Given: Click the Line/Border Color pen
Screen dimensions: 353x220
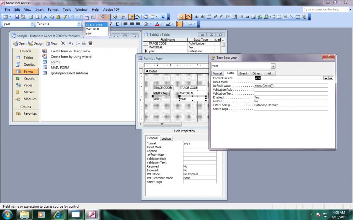Looking at the screenshot, I should coord(168,24).
